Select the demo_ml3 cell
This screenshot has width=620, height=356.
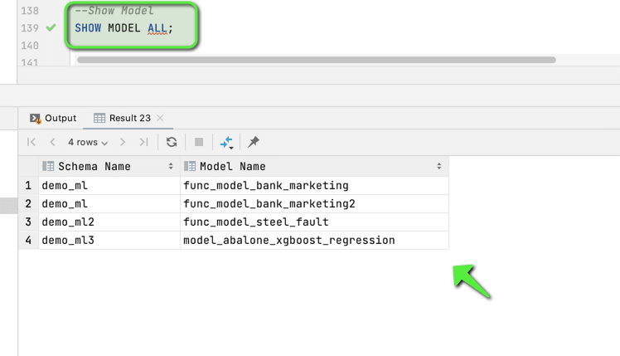pyautogui.click(x=109, y=240)
